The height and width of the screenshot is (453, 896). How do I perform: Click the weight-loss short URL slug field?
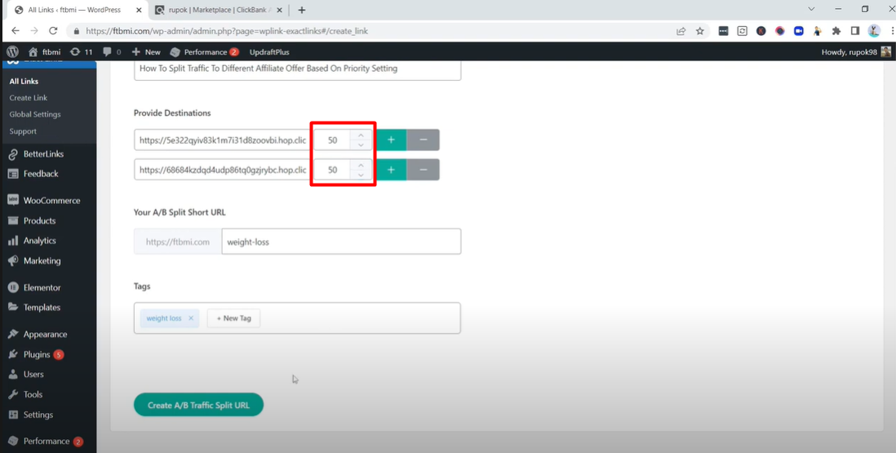point(341,242)
